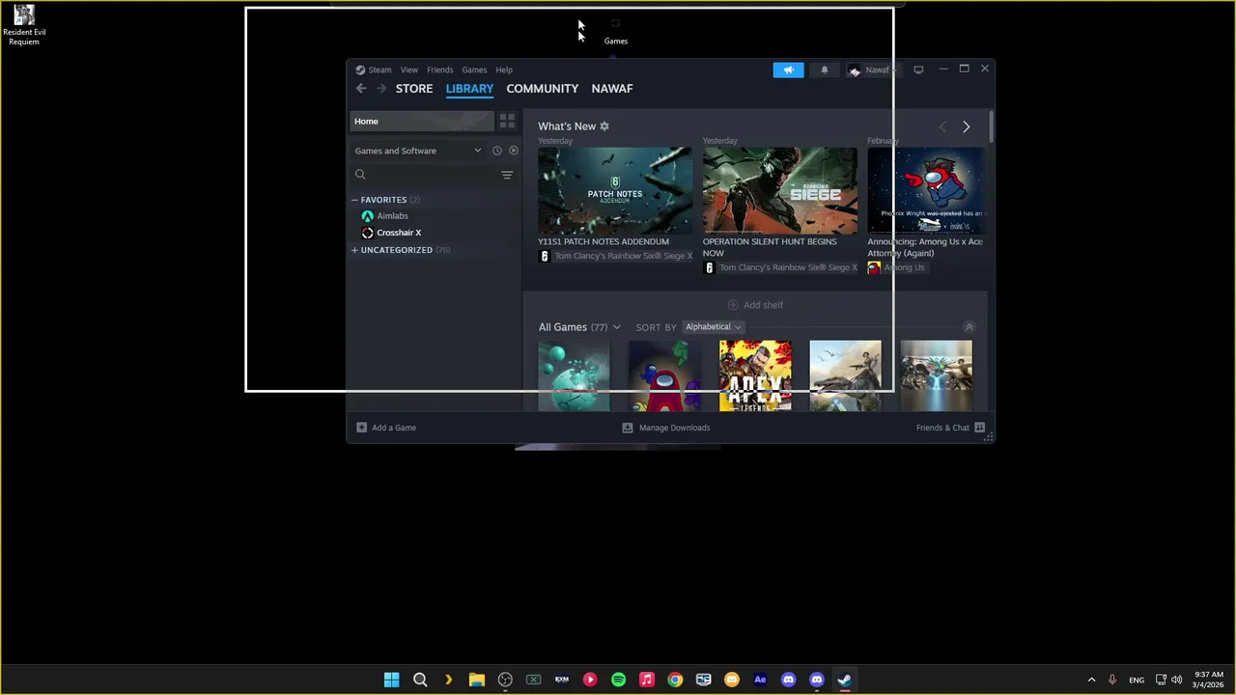
Task: Open the Games menu
Action: pos(474,69)
